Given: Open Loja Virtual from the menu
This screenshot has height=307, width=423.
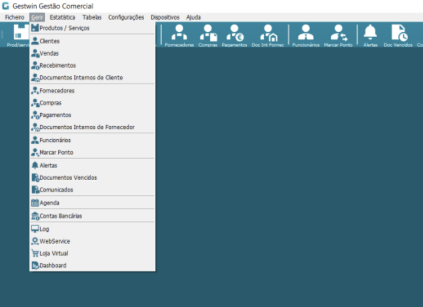Looking at the screenshot, I should click(x=54, y=253).
